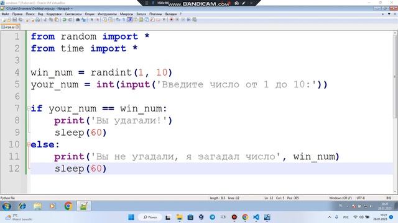The height and width of the screenshot is (223, 398).
Task: Open the file explorer in VM taskbar
Action: (x=37, y=206)
